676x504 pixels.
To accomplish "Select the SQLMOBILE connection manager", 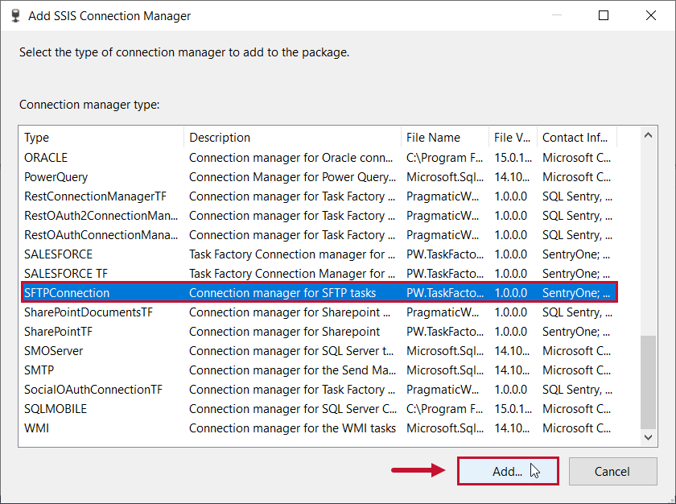I will coord(97,408).
